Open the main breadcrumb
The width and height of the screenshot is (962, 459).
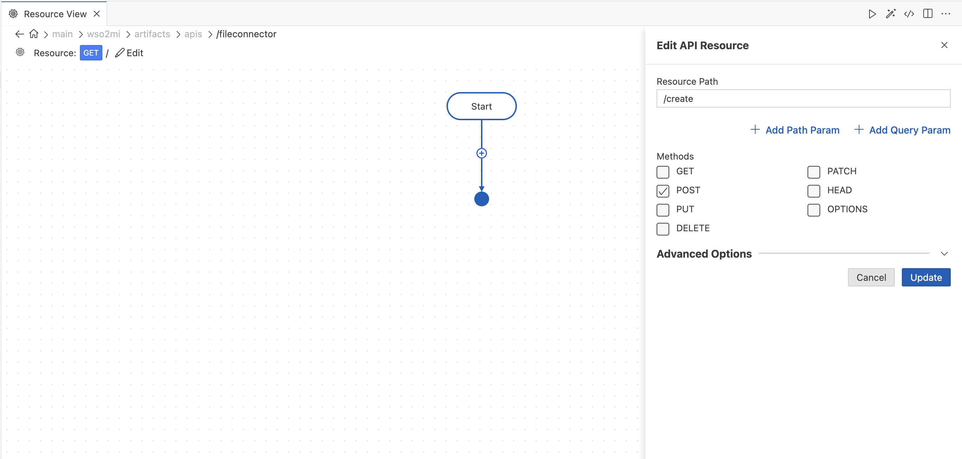62,34
